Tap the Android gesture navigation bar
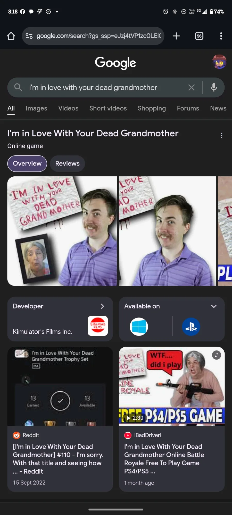This screenshot has height=515, width=232. tap(116, 509)
